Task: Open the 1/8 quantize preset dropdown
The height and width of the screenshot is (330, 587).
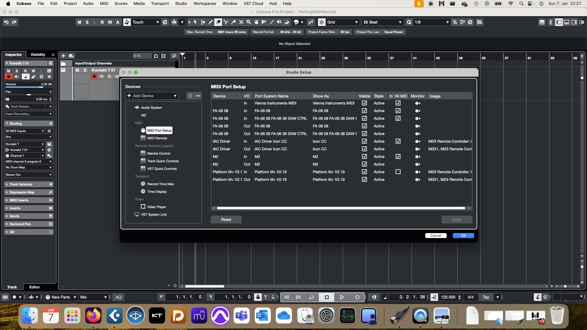Action: point(432,22)
